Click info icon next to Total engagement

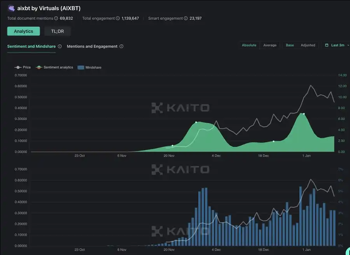[x=117, y=18]
